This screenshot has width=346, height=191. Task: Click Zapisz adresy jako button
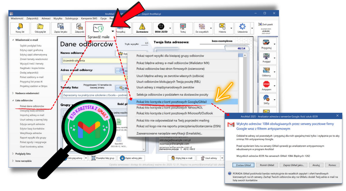point(131,158)
